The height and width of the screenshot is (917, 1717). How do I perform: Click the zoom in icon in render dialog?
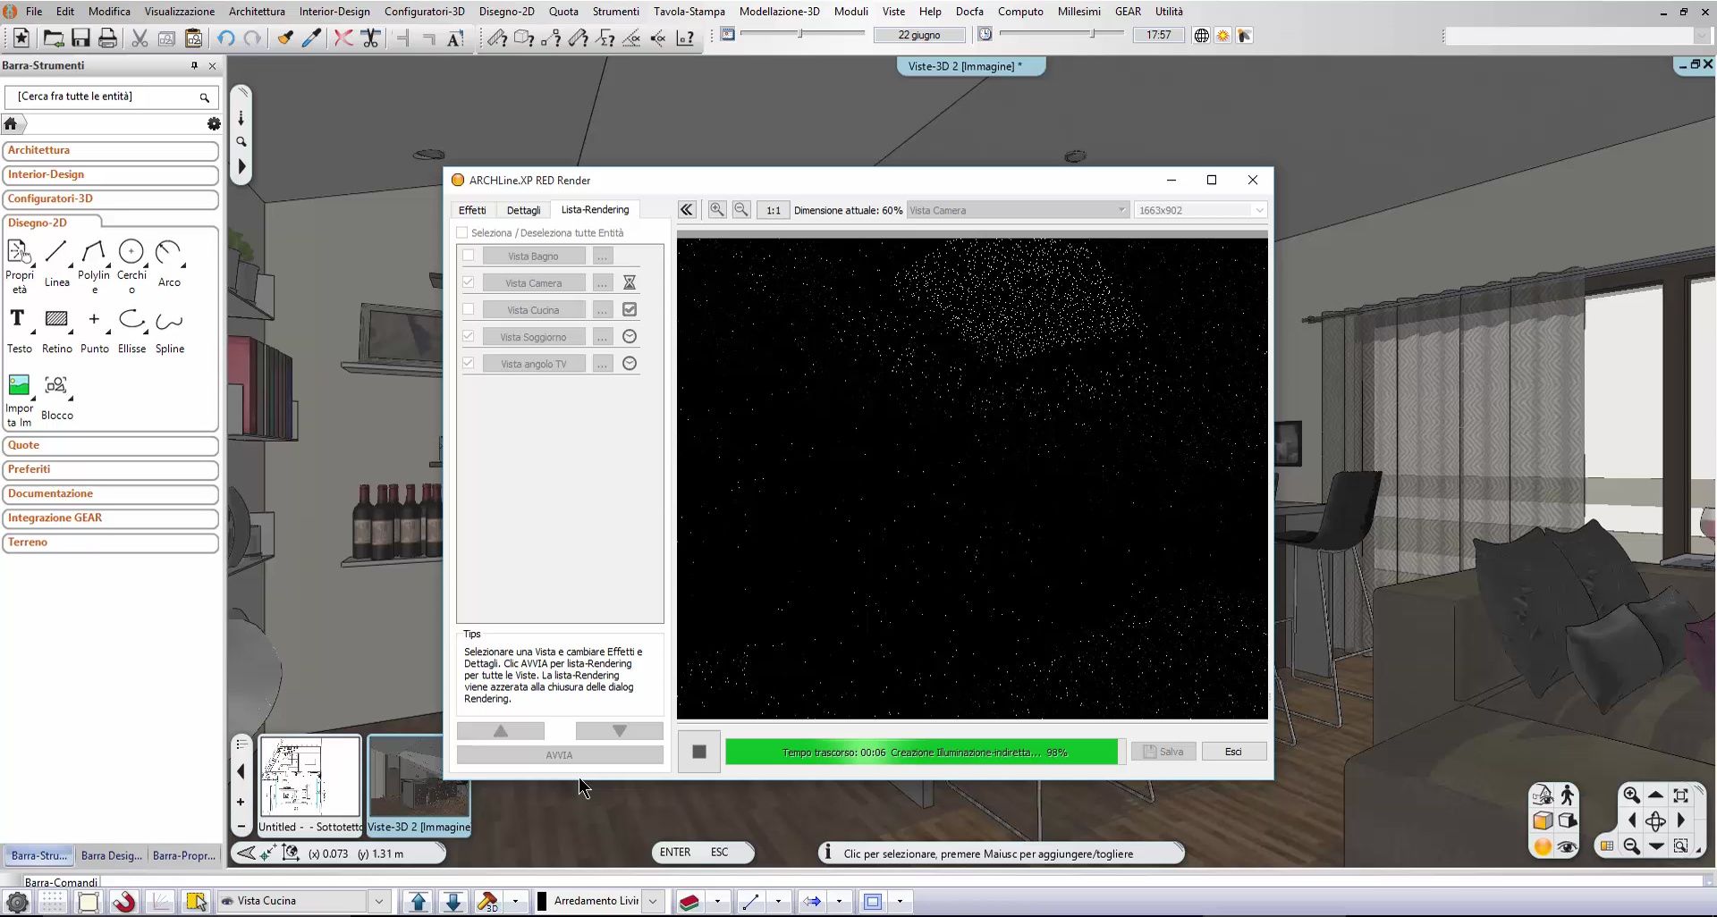[x=716, y=210]
